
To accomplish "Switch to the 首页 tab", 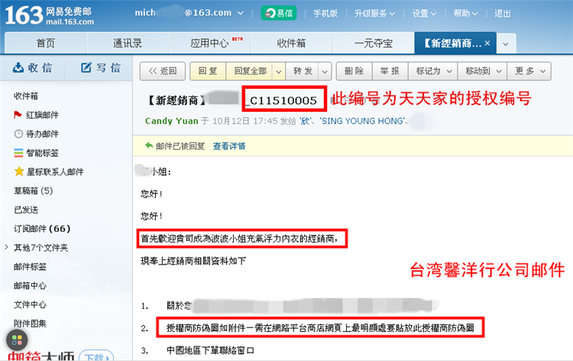I will [x=46, y=43].
